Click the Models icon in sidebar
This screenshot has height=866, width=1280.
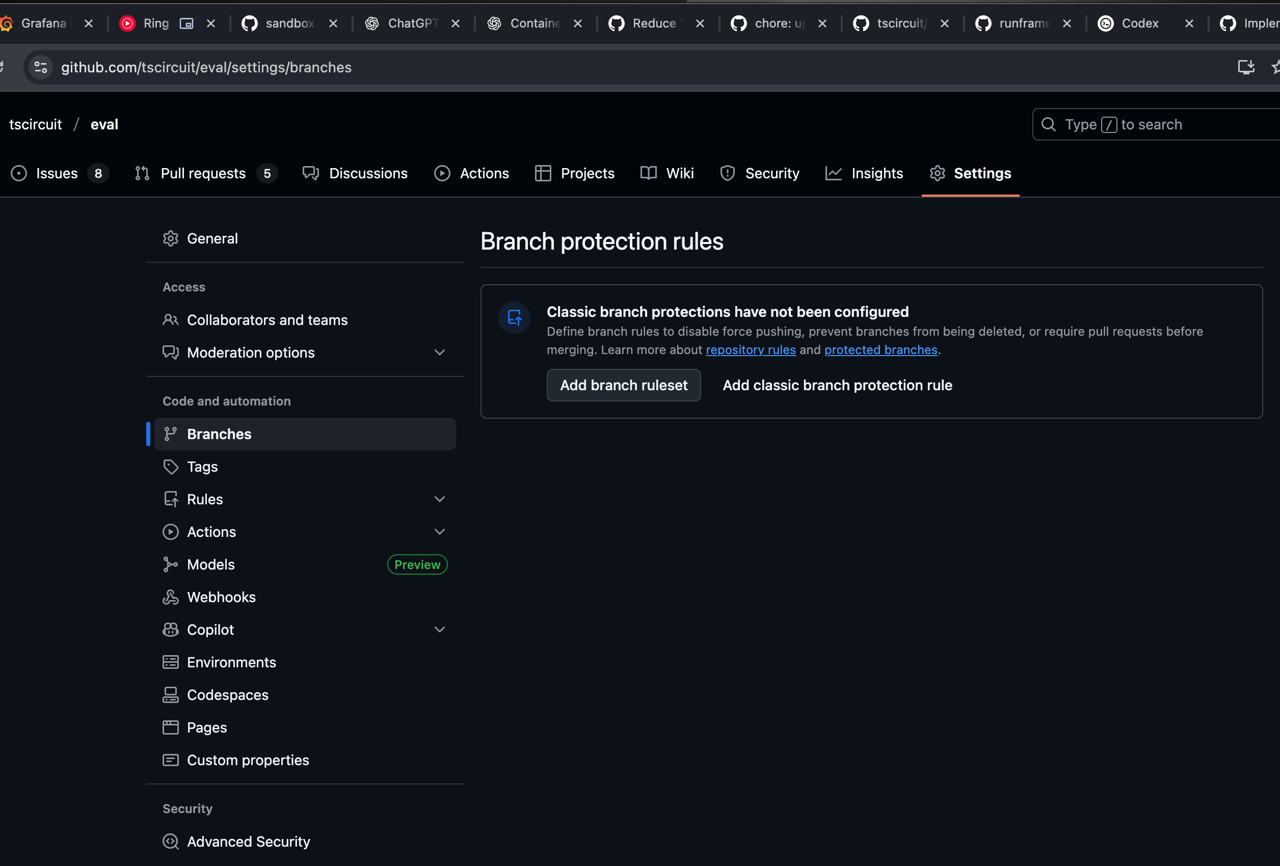point(170,564)
